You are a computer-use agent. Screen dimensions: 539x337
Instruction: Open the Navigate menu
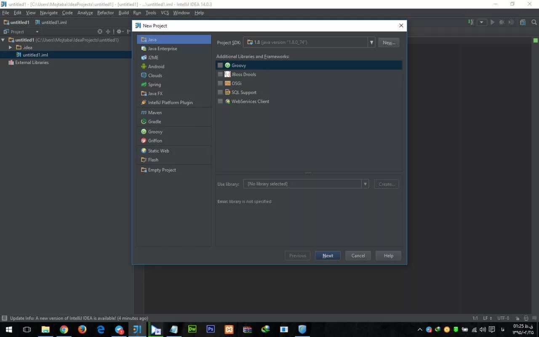click(x=49, y=13)
